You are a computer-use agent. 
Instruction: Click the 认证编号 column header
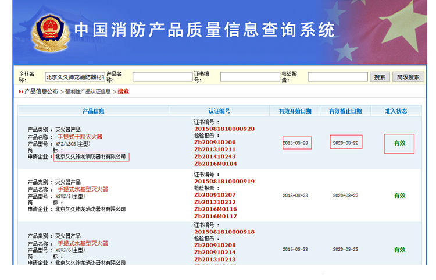coord(219,111)
